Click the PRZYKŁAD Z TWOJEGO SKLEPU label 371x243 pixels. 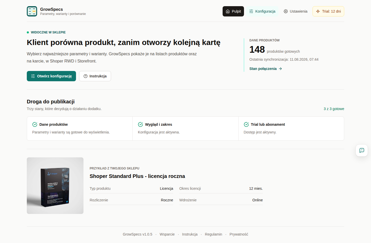pyautogui.click(x=114, y=168)
